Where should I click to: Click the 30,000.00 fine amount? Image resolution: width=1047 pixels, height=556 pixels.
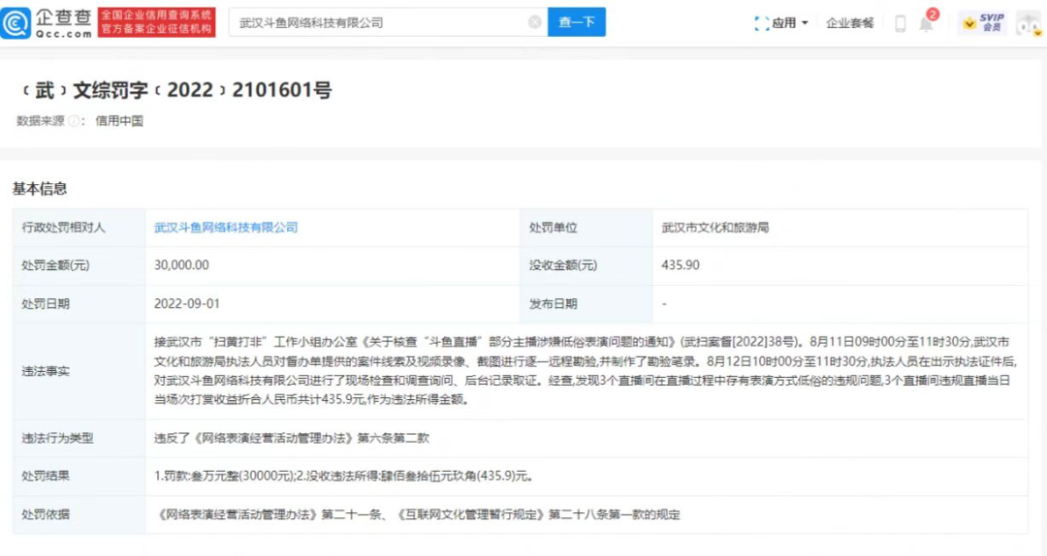181,265
